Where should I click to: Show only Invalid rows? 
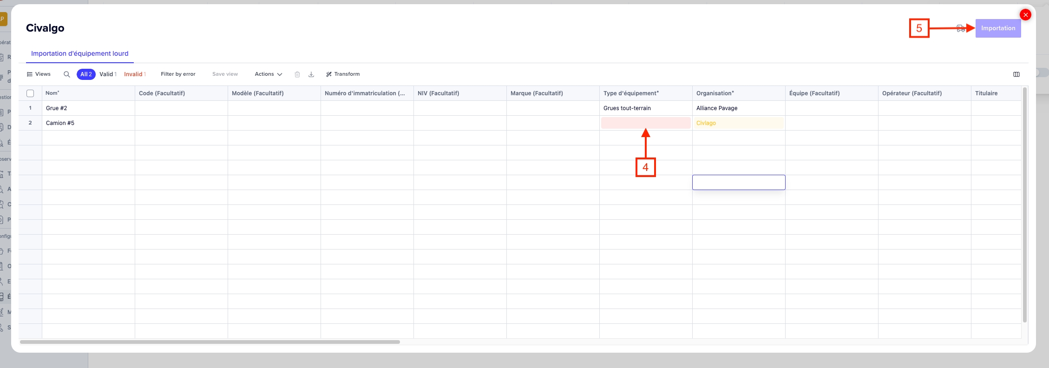(x=135, y=74)
